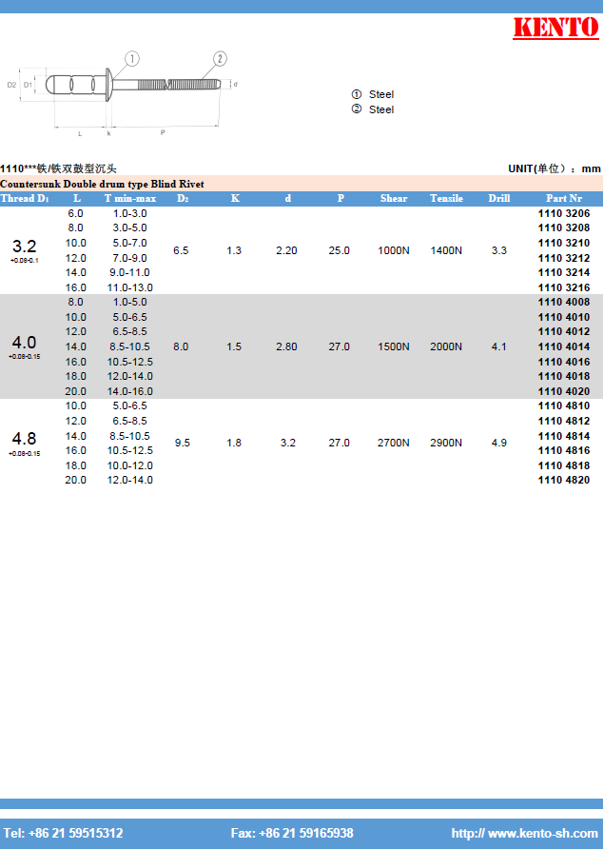The height and width of the screenshot is (850, 604).
Task: Select the Tensile column header
Action: [x=446, y=198]
